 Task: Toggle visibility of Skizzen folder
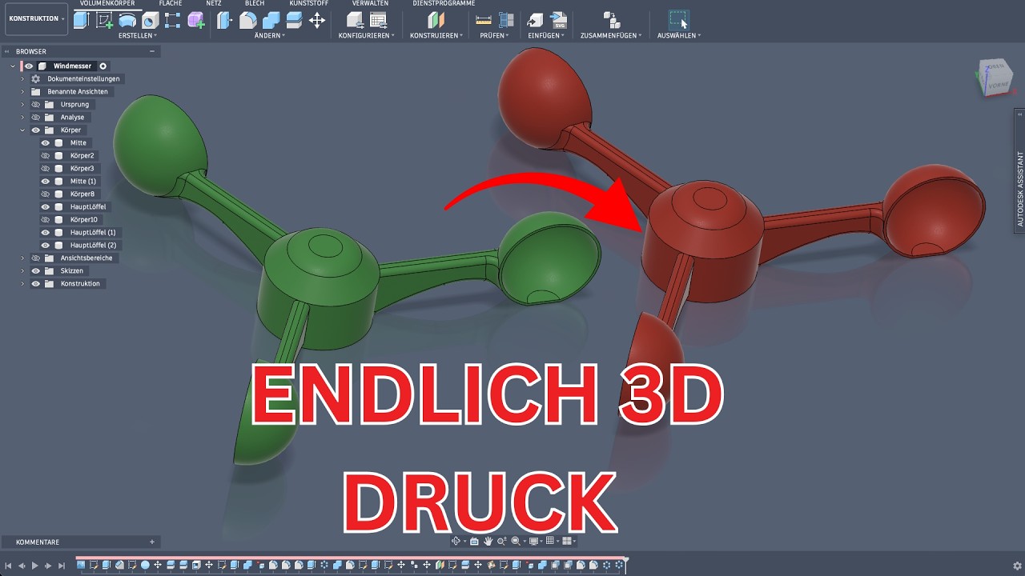pyautogui.click(x=35, y=270)
